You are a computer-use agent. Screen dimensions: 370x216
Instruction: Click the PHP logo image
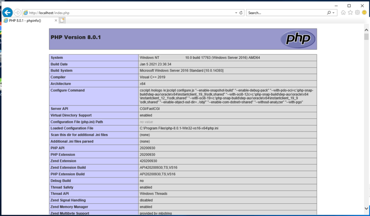point(298,39)
